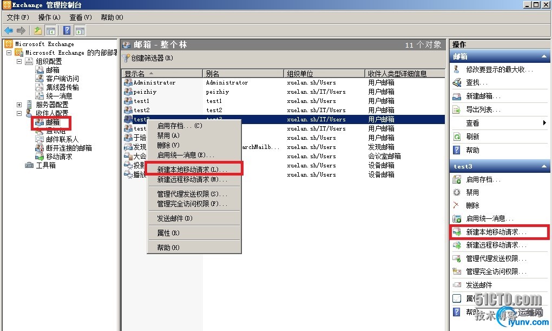
Task: Choose 管理完全访问权限(F) from context menu
Action: point(194,204)
